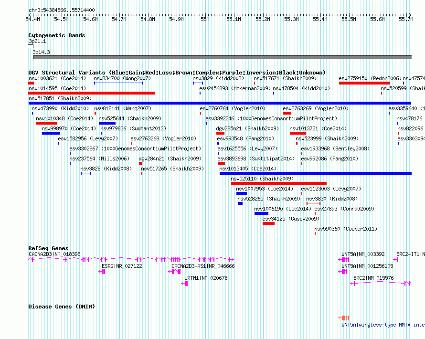Screen dimensions: 425x339
Task: Open the ESRG|NR_027122 label
Action: (x=122, y=266)
